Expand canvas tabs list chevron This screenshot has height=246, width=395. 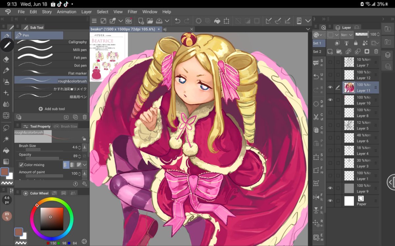308,29
